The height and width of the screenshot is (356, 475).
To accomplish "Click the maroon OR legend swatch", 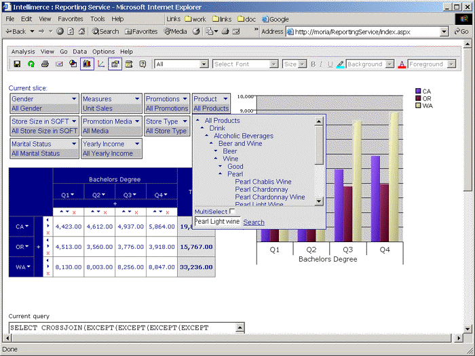I will click(x=418, y=98).
